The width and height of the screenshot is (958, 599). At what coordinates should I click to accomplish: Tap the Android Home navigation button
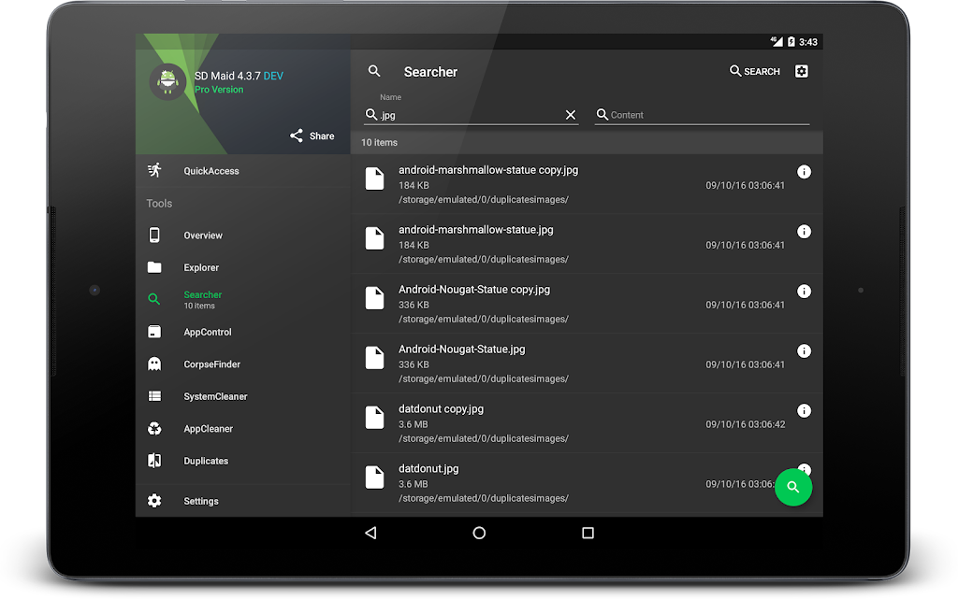pyautogui.click(x=479, y=533)
